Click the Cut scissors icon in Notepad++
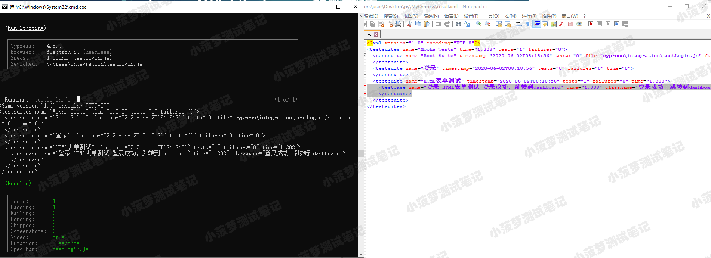The image size is (711, 258). tap(410, 24)
